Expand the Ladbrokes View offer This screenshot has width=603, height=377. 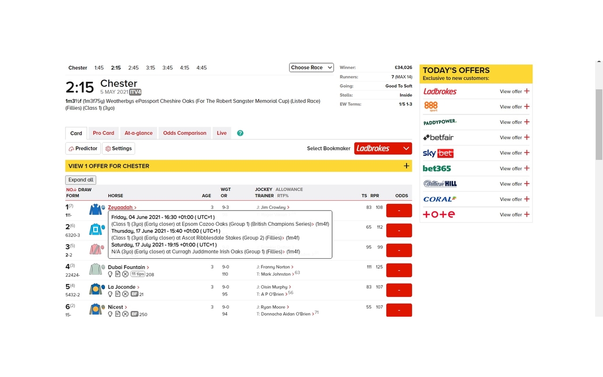point(515,91)
